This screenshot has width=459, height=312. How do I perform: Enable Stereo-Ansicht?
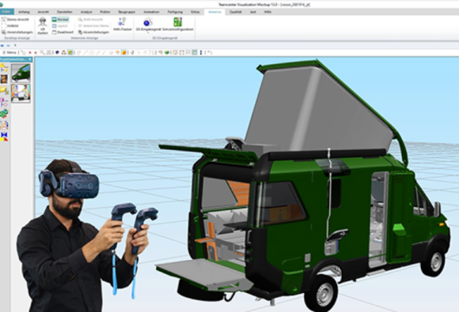(x=15, y=19)
